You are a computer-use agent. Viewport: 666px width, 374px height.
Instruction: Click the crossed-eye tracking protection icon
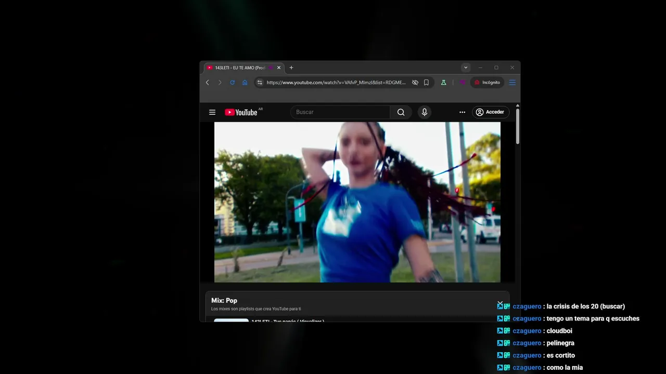[415, 83]
